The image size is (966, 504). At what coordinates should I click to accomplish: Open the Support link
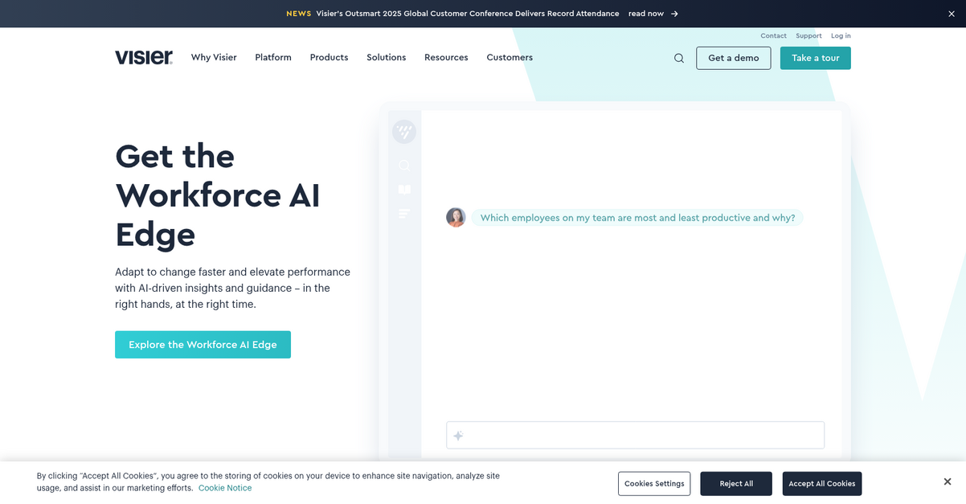pos(808,36)
